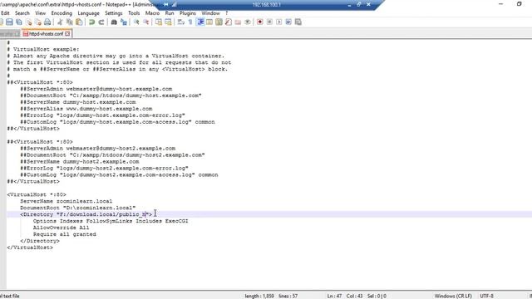Click the Copy toolbar icon
532x299 pixels.
70,22
